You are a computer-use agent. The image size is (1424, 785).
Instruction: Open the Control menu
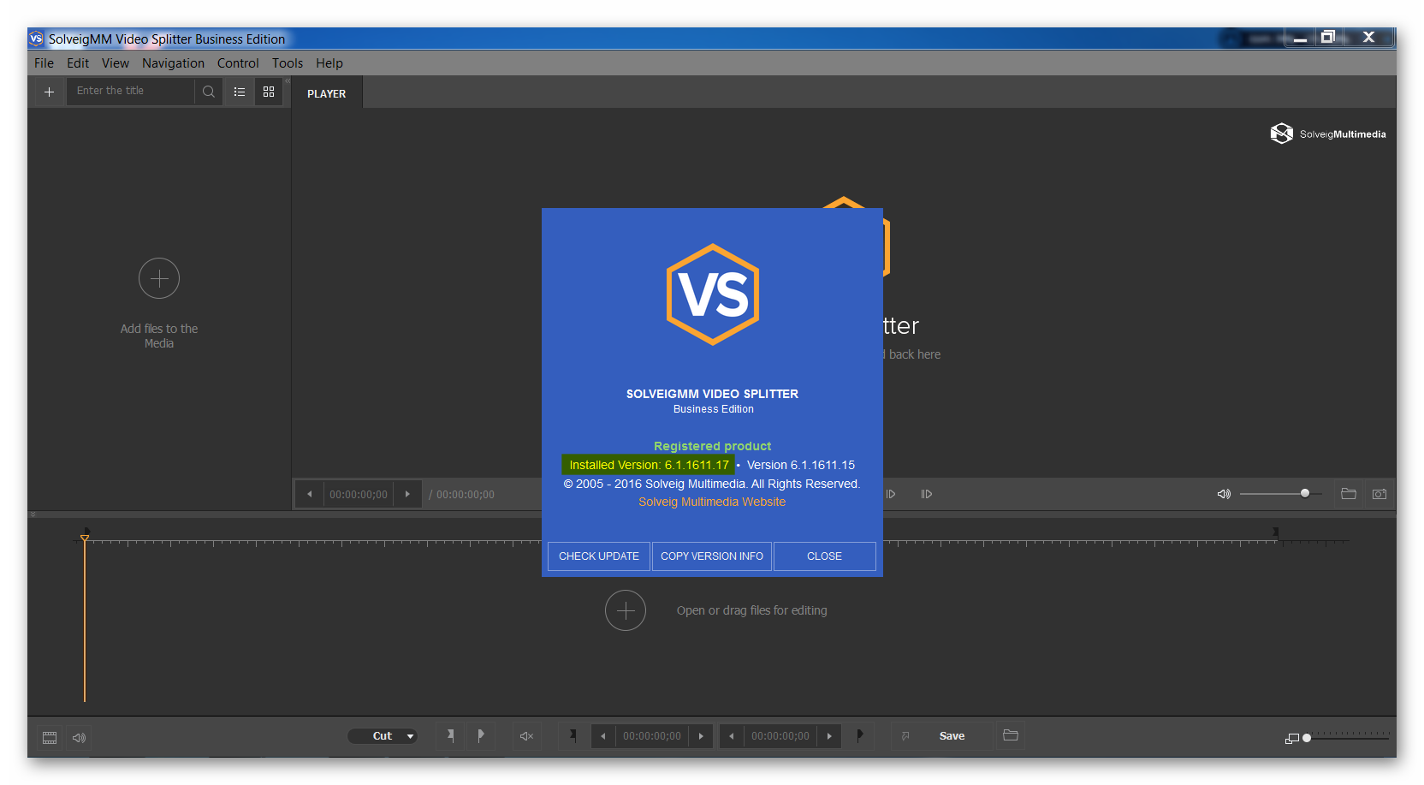(x=238, y=62)
